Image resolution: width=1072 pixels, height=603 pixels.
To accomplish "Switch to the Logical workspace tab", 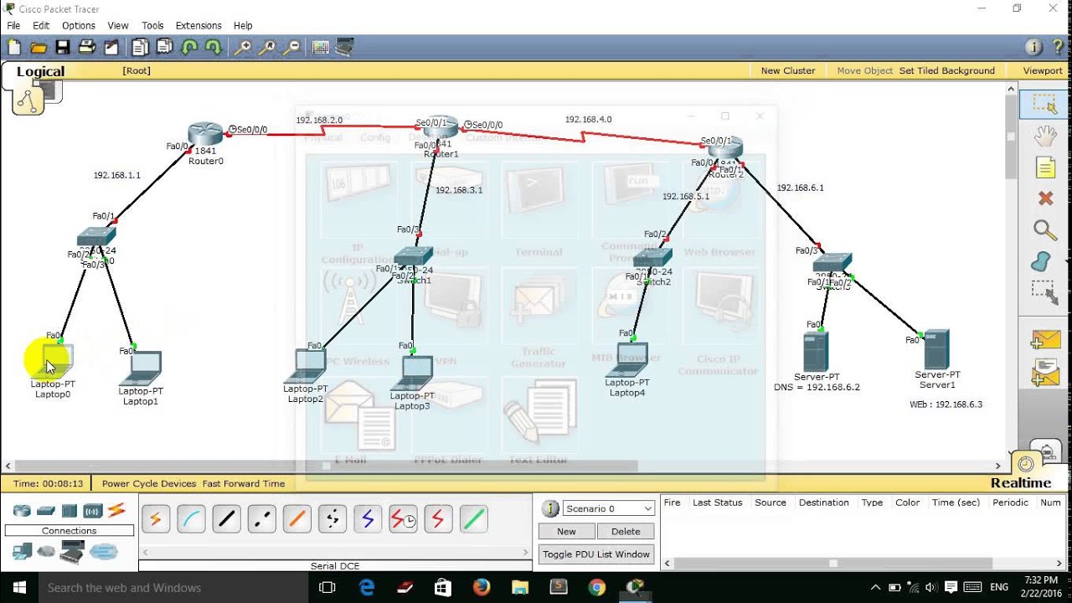I will click(40, 72).
